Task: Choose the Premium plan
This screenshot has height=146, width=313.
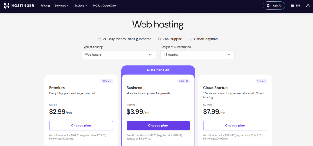Action: coord(81,126)
